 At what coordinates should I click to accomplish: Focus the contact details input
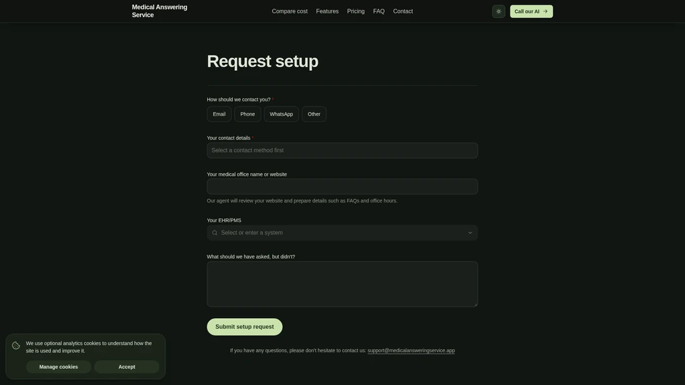click(x=342, y=150)
